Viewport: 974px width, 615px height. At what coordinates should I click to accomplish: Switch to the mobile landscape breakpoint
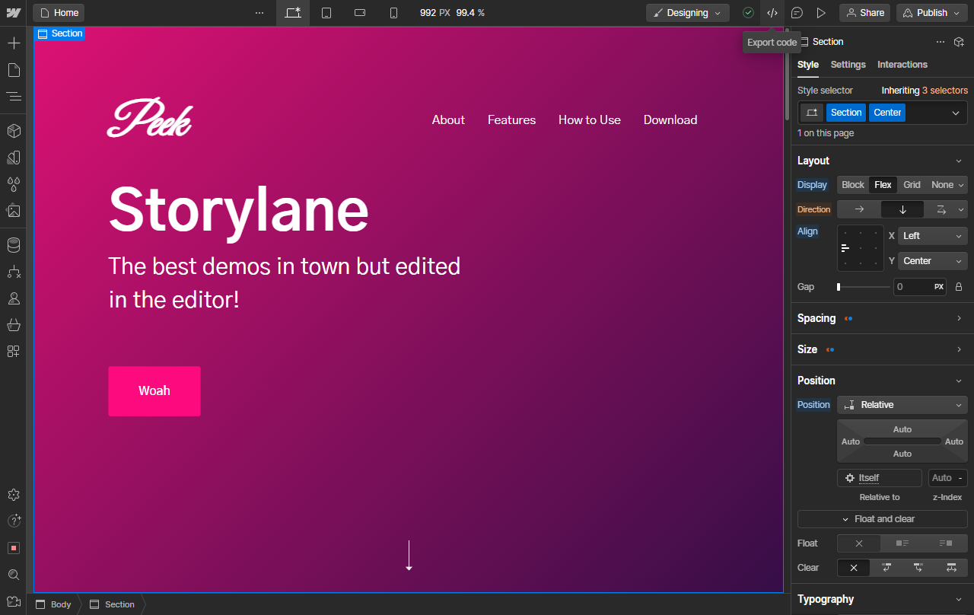pos(360,13)
